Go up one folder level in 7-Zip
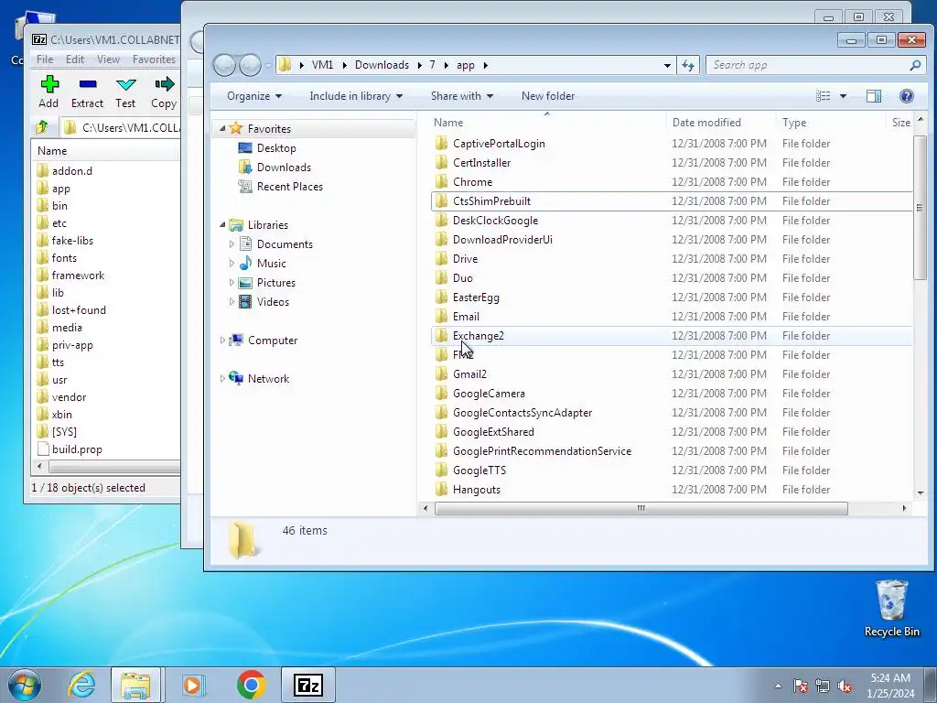937x703 pixels. pos(42,127)
